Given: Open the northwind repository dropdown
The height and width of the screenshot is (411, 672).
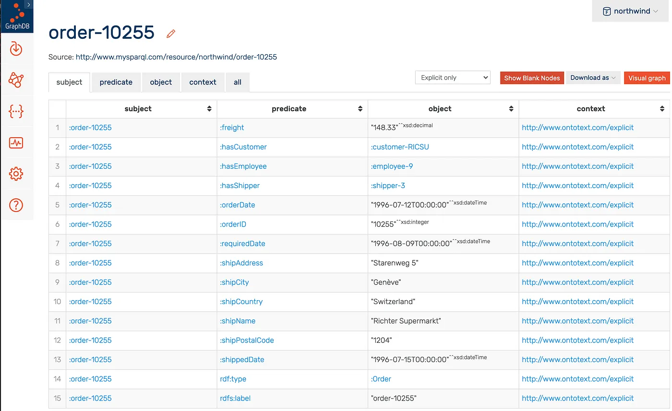Looking at the screenshot, I should [631, 11].
